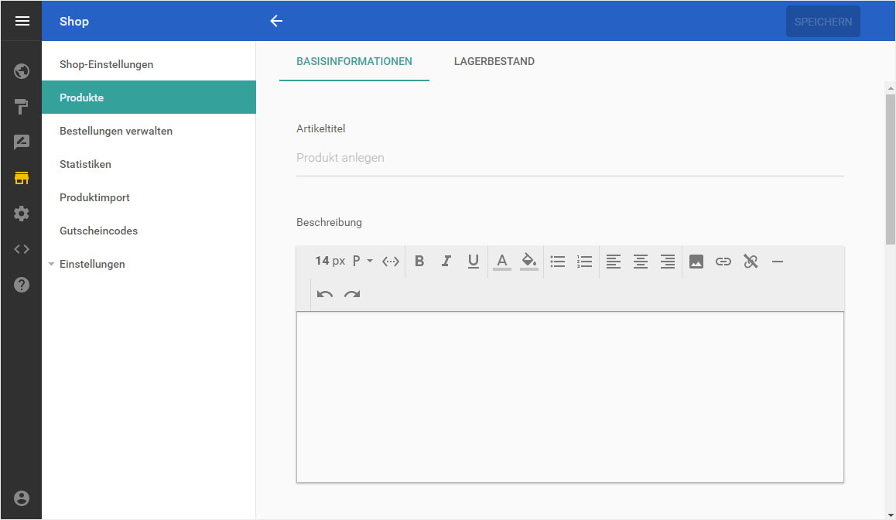The height and width of the screenshot is (520, 896).
Task: Toggle italic formatting
Action: click(x=446, y=261)
